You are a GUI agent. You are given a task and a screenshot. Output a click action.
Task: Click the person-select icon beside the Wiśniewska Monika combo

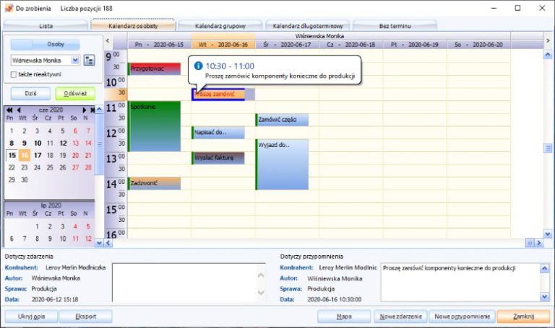point(90,61)
